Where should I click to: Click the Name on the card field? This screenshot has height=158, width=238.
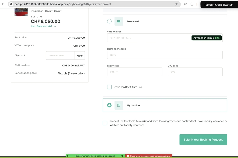coord(165,55)
